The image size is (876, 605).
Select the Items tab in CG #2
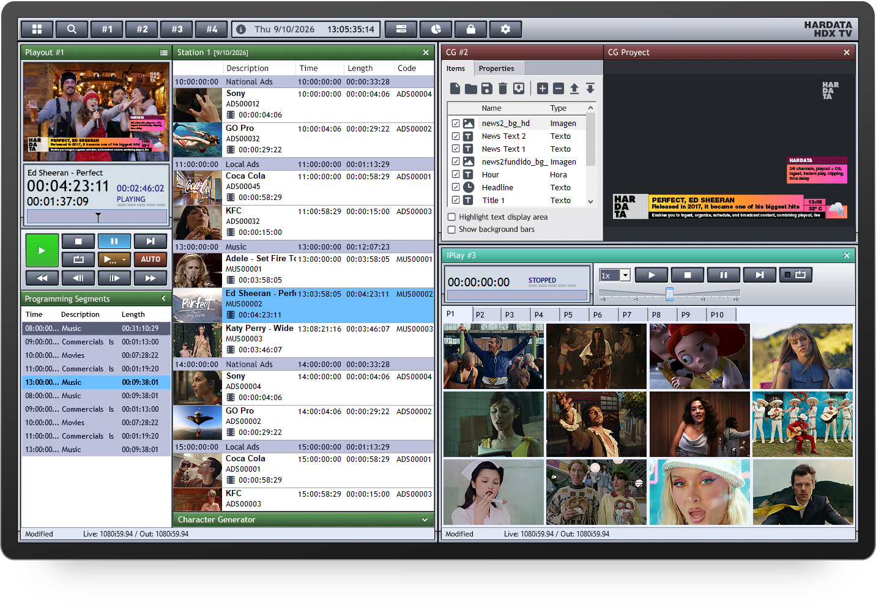pos(456,69)
